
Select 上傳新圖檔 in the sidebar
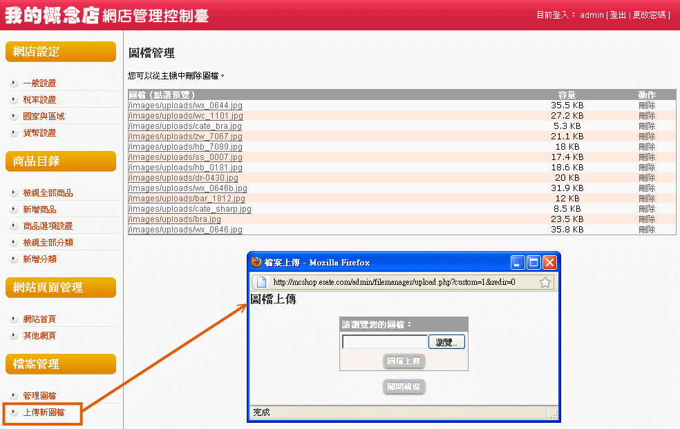tap(44, 412)
